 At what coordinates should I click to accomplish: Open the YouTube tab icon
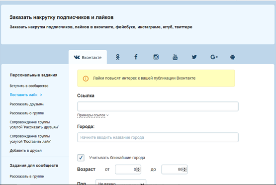(175, 57)
